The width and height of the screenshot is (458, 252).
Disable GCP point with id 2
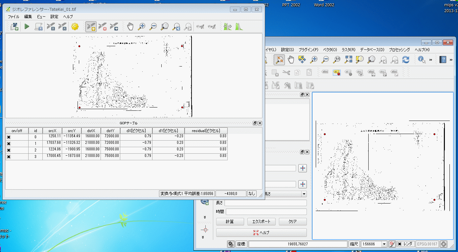pos(9,150)
